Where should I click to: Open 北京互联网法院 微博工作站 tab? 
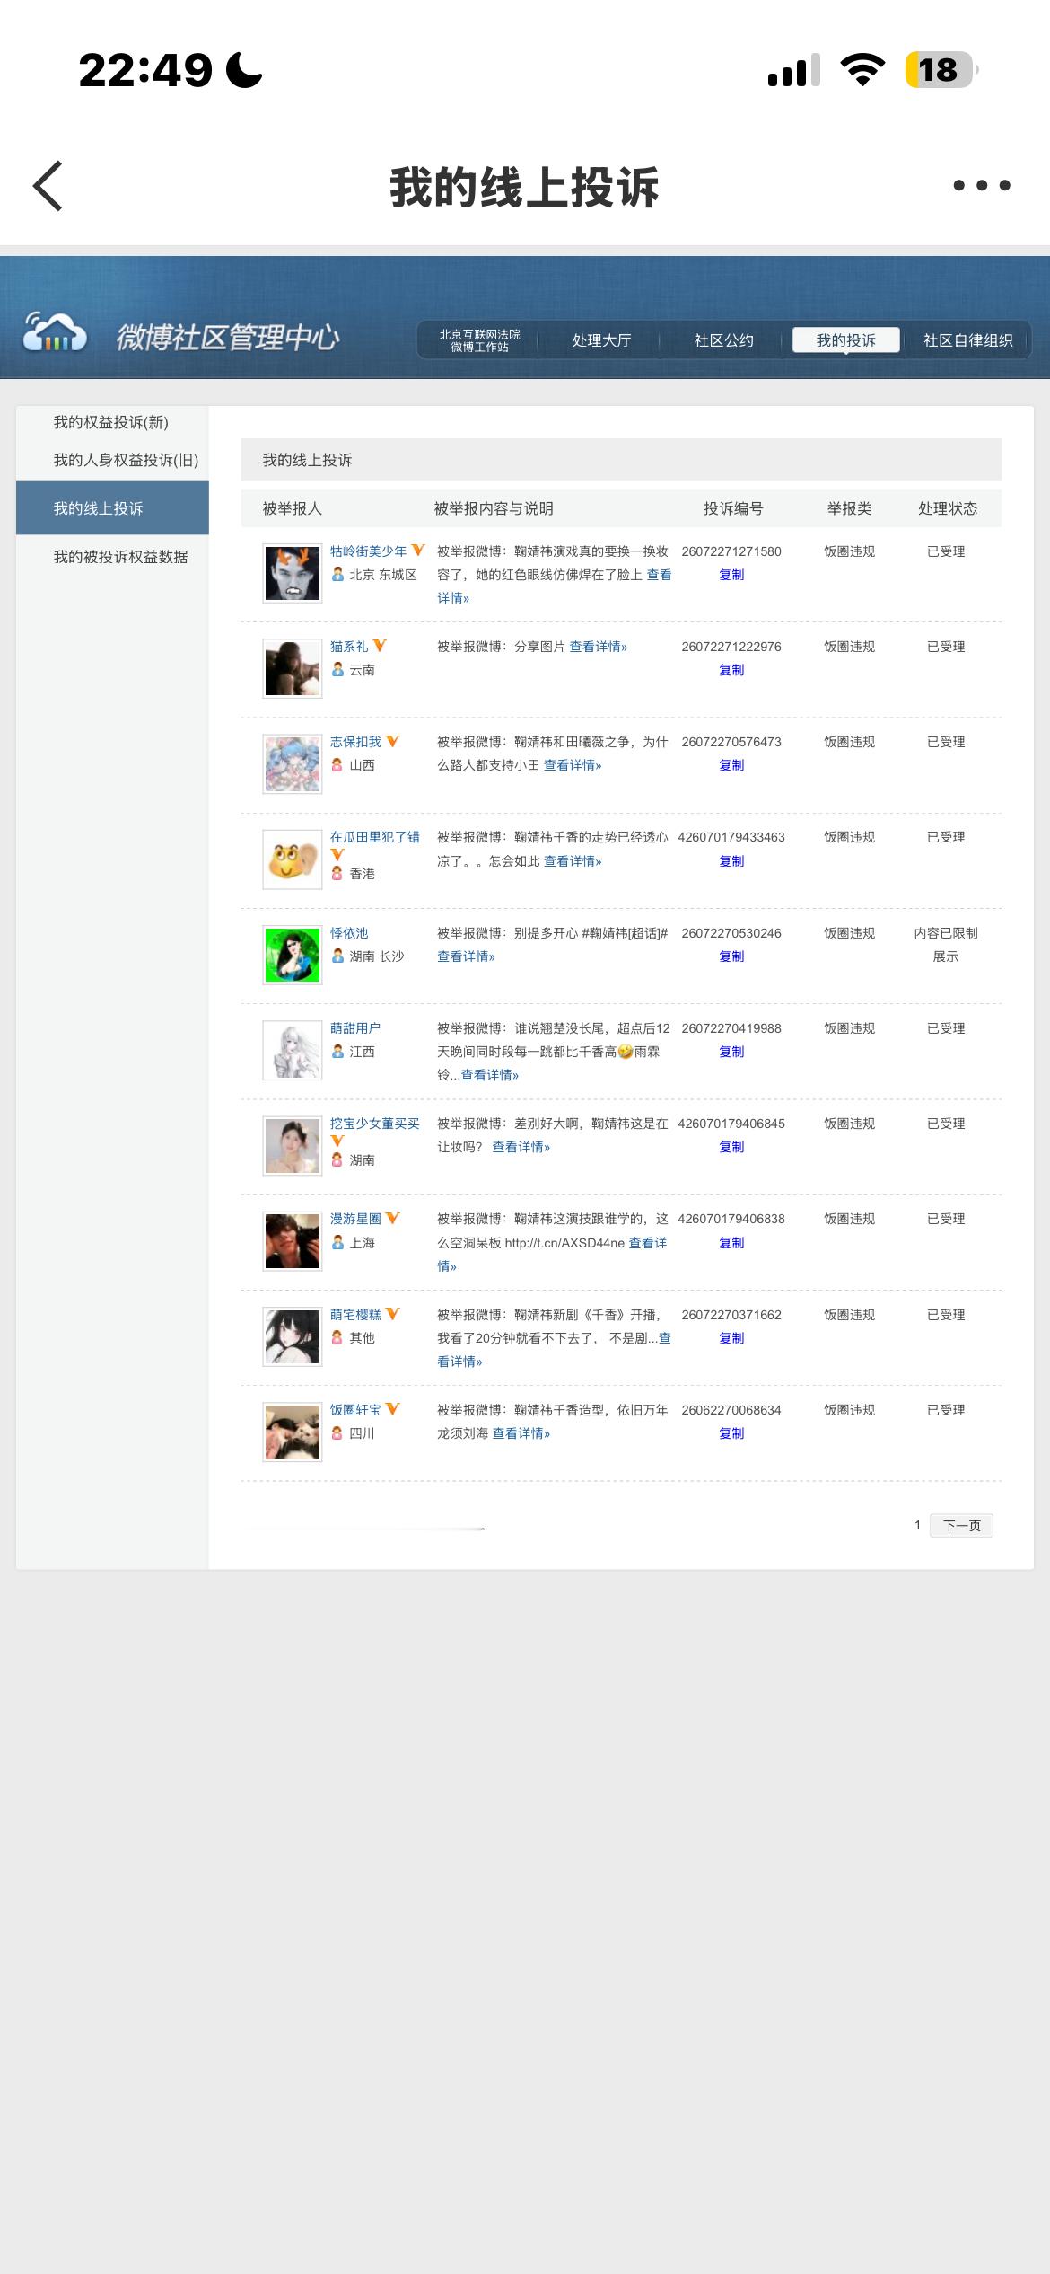[479, 340]
